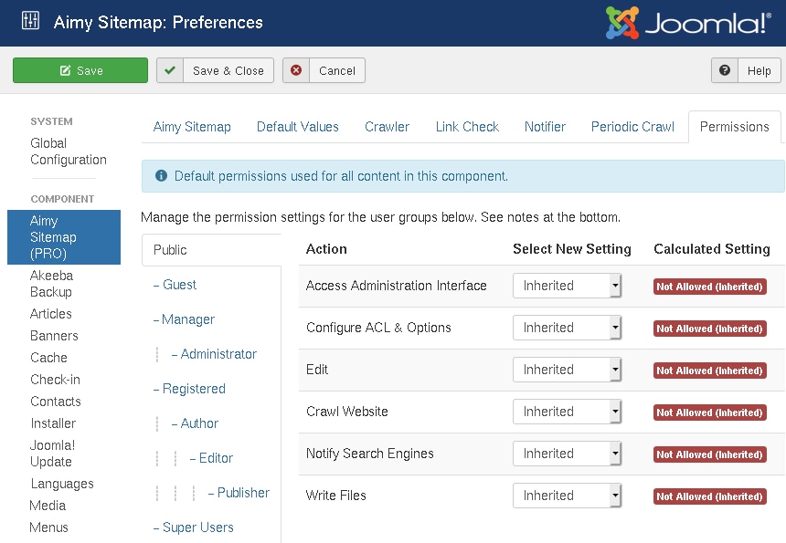Choose the Publisher user group

click(x=243, y=493)
